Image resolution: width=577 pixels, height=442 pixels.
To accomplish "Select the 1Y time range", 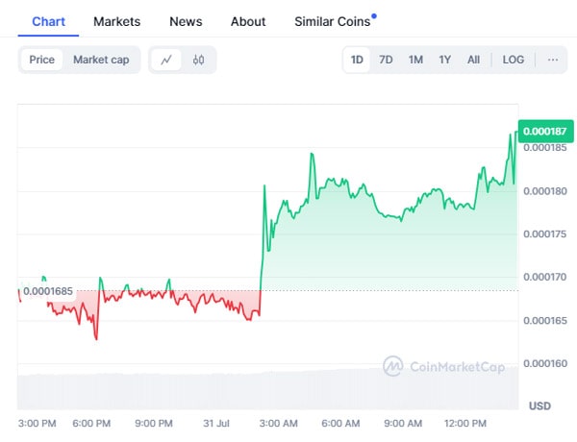I will pos(445,60).
